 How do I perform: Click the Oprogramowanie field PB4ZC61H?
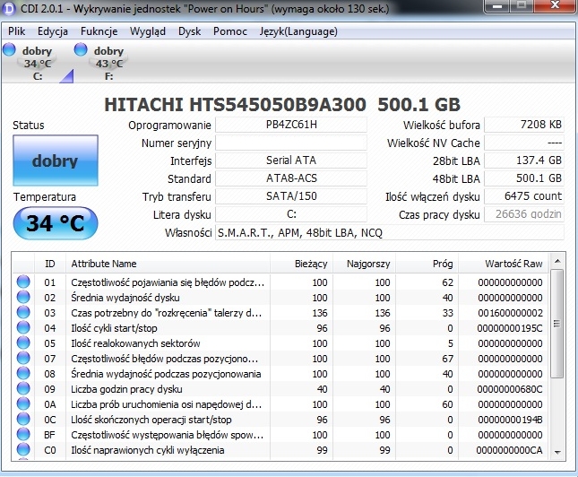pyautogui.click(x=291, y=125)
